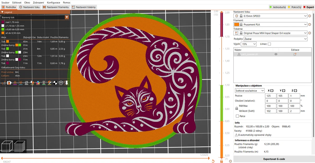315x163 pixels.
Task: Open the 0.15mm SPEED print profile dropdown
Action: pos(270,16)
